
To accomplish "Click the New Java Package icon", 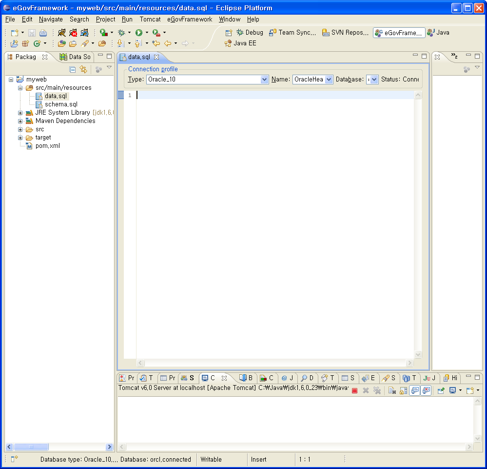I will pos(25,43).
